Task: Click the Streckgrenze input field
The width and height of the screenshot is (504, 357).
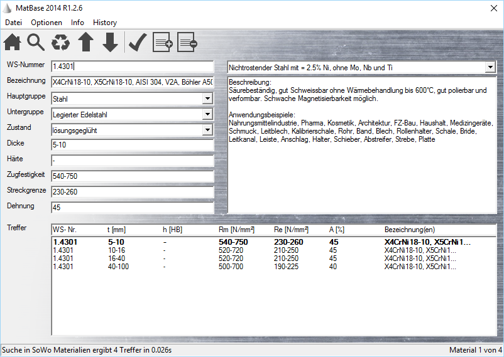Action: click(132, 191)
